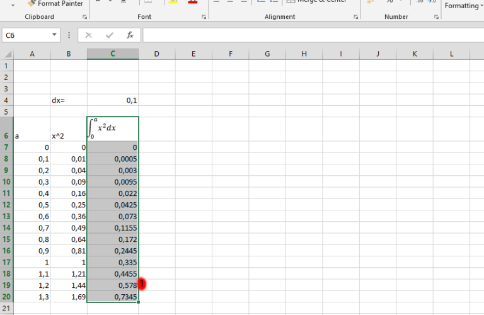Click inside the formula bar input

tap(309, 35)
